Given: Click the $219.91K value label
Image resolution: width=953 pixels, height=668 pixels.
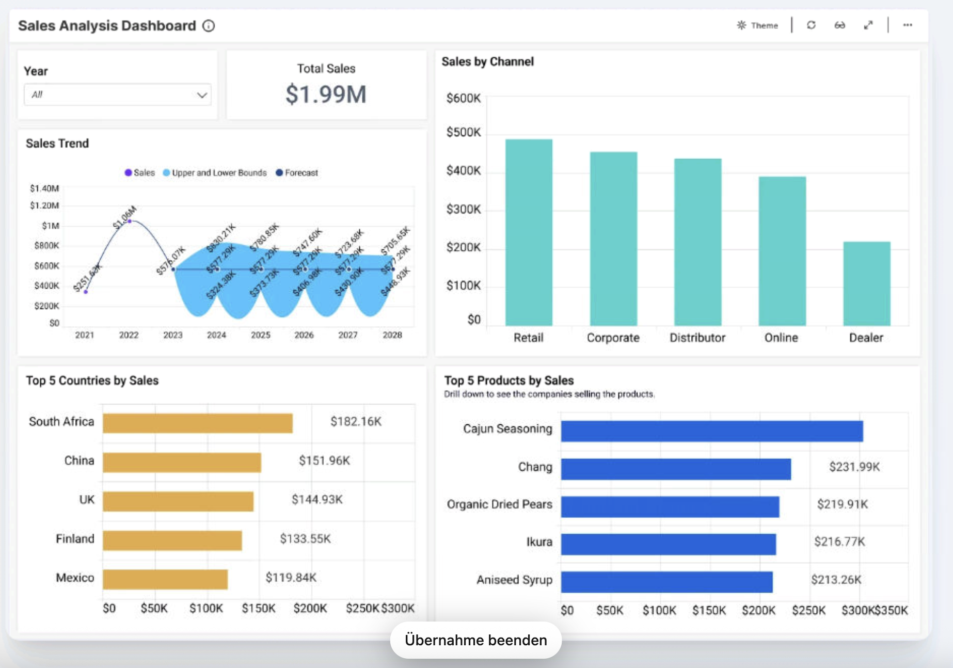Looking at the screenshot, I should coord(843,504).
